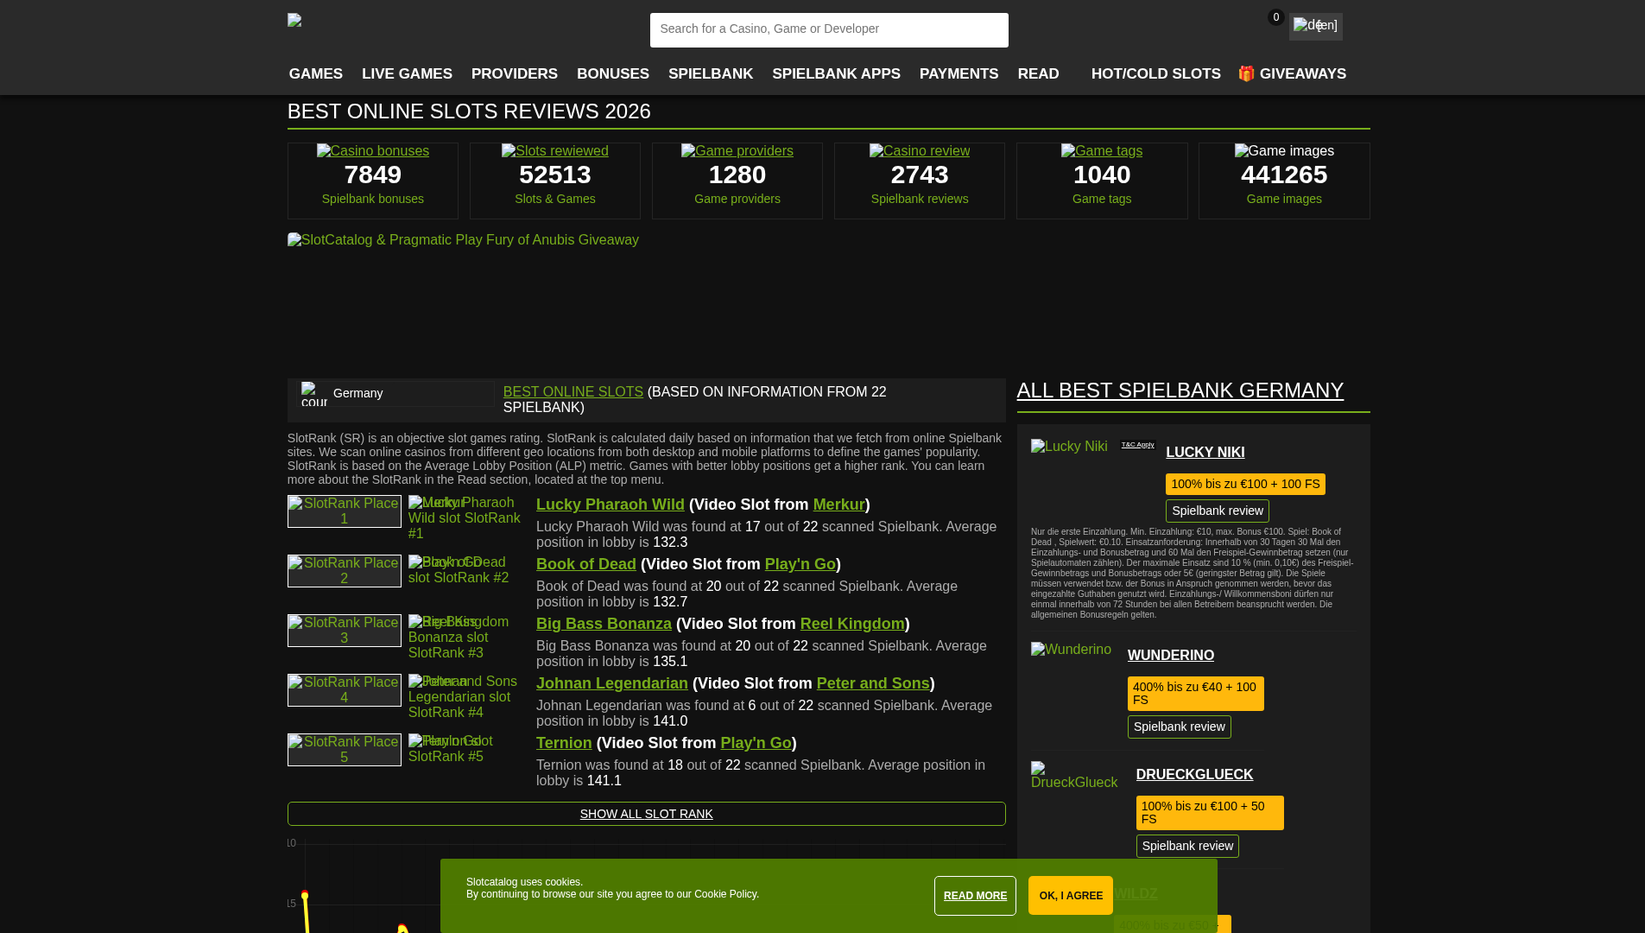The height and width of the screenshot is (933, 1645).
Task: Open the Fury of Anubis Giveaway banner
Action: [463, 240]
